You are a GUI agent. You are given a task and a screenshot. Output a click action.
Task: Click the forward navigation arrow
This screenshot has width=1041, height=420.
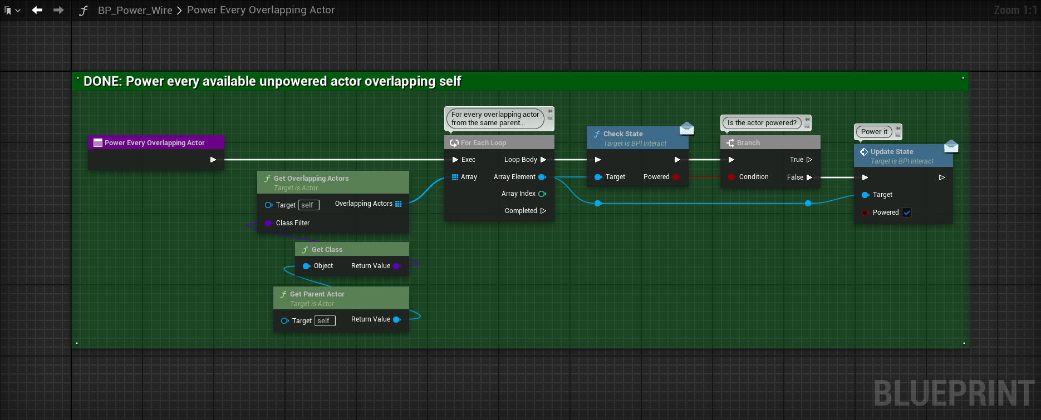(x=58, y=10)
